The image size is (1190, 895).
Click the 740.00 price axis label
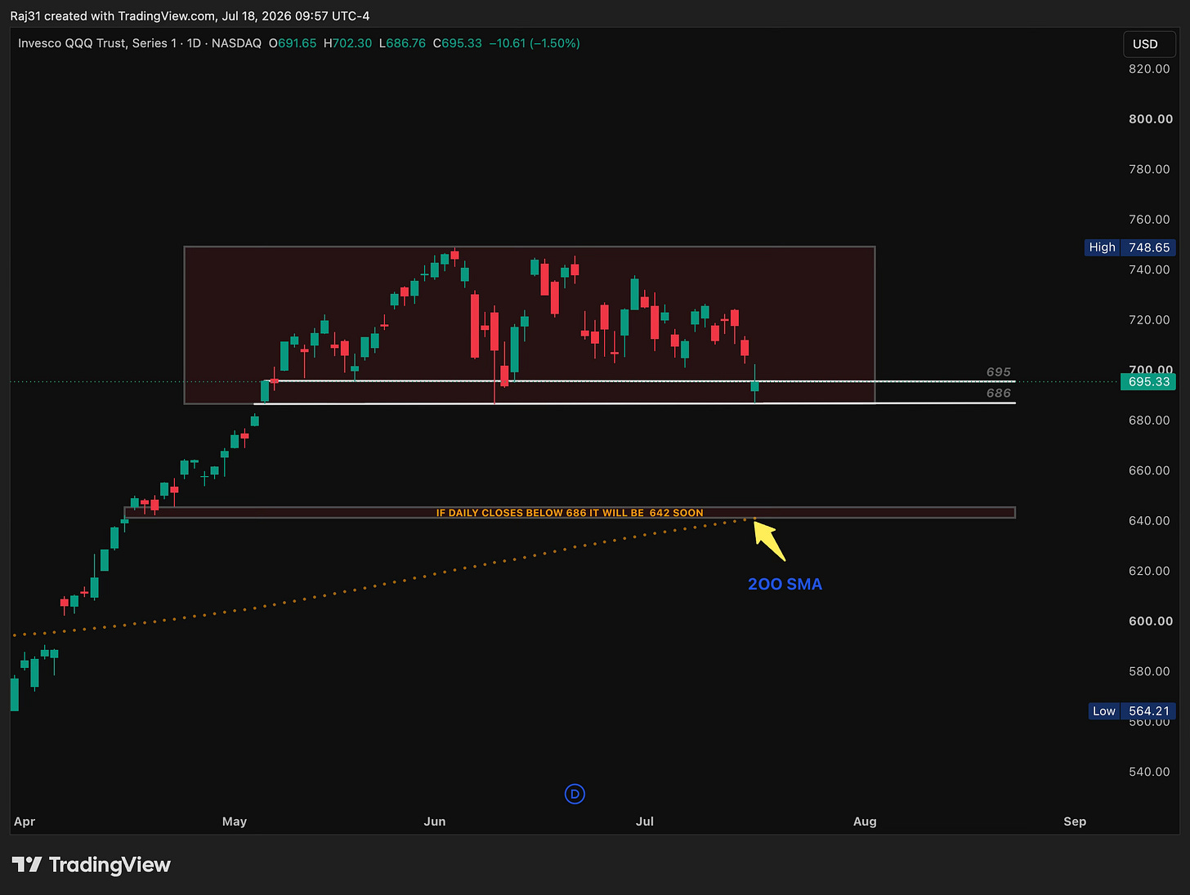click(x=1150, y=269)
